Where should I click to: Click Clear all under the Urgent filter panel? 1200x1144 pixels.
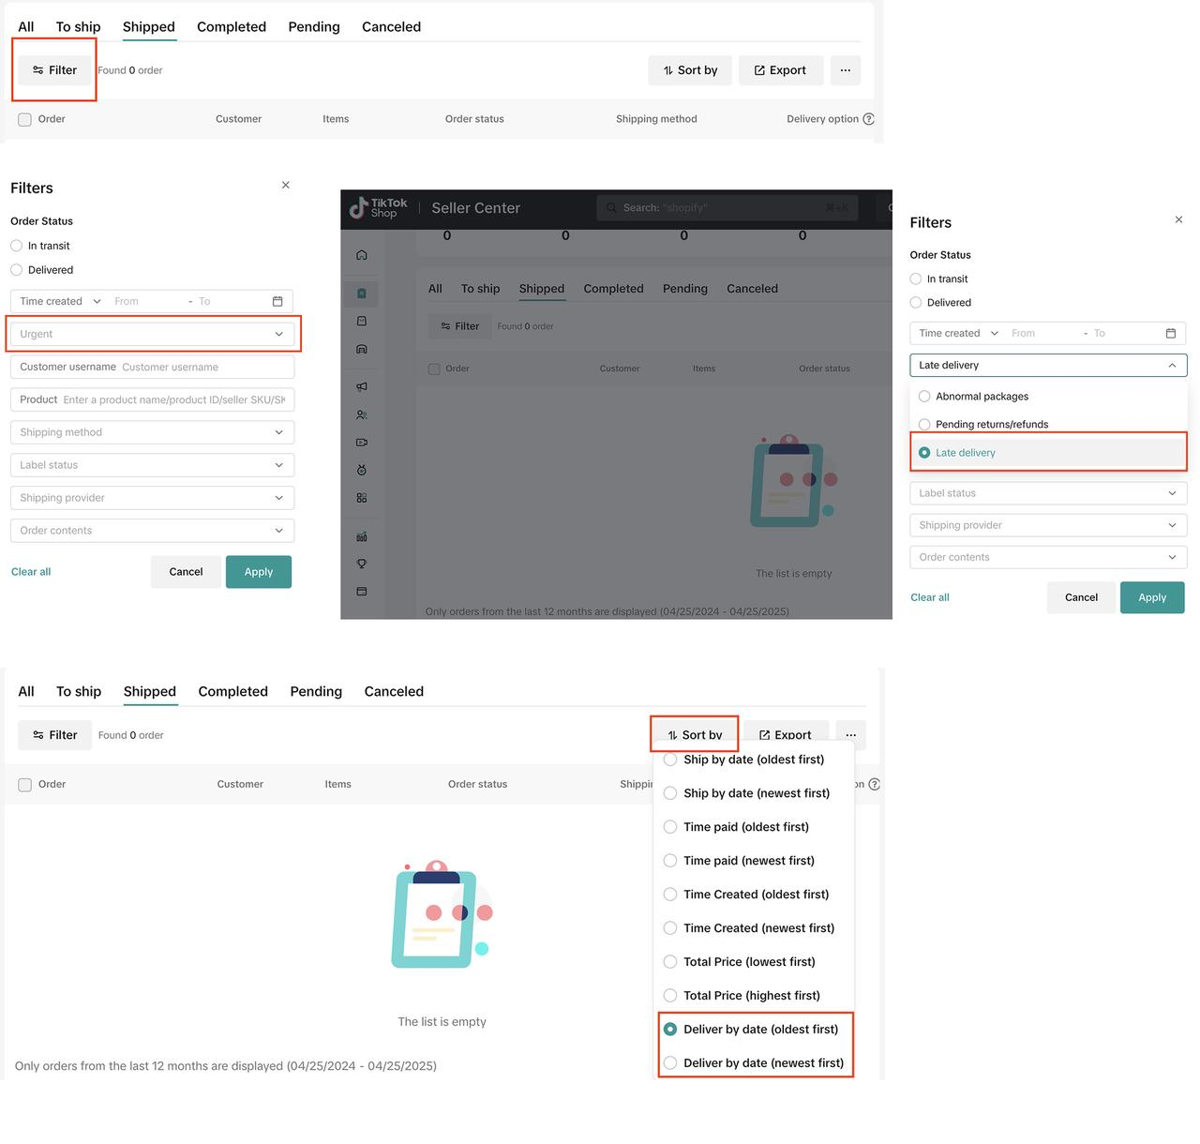coord(31,572)
